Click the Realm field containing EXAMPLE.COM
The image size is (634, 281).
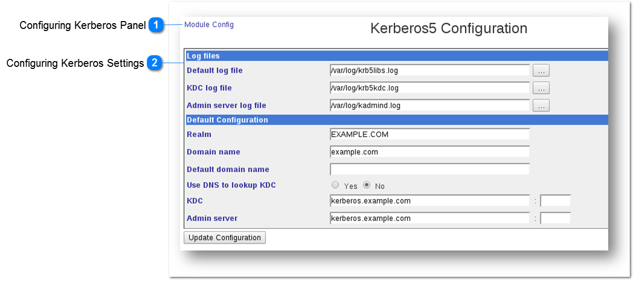point(430,134)
